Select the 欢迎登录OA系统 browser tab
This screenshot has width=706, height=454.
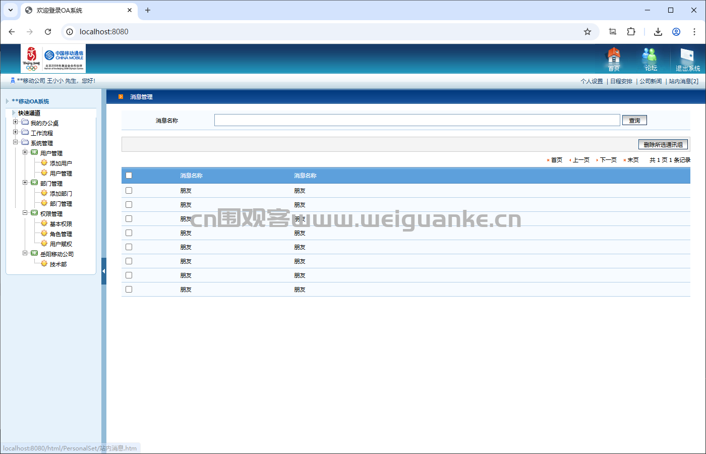79,10
